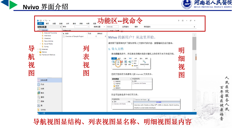Expand the Memos tree node arrow
The image size is (232, 128).
pos(38,52)
